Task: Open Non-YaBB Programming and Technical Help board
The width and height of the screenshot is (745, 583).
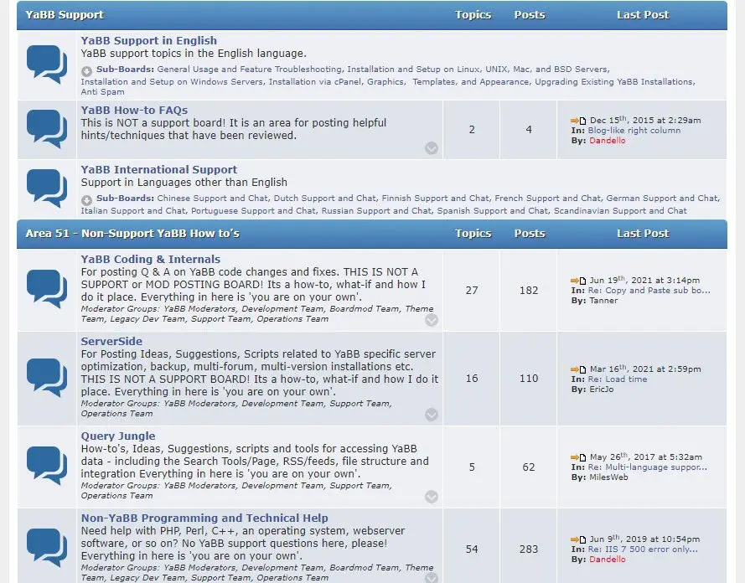Action: click(x=204, y=518)
